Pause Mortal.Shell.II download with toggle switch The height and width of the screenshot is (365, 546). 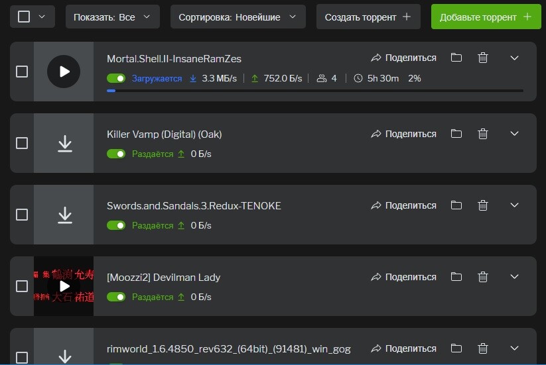[116, 78]
